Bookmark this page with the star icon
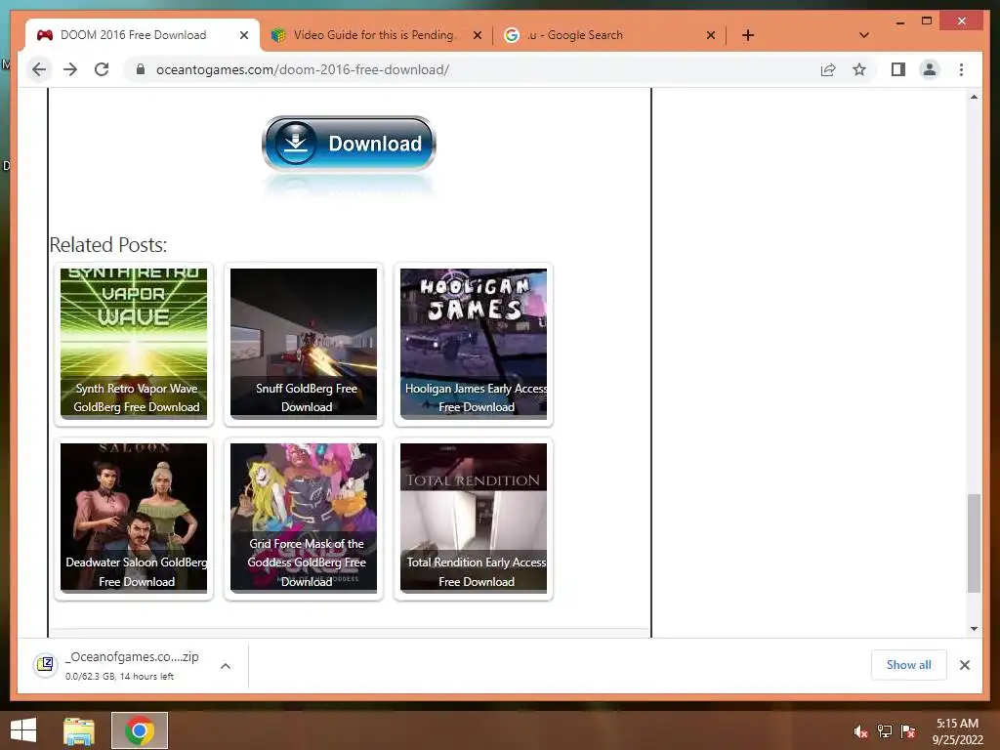This screenshot has width=1000, height=750. [859, 69]
